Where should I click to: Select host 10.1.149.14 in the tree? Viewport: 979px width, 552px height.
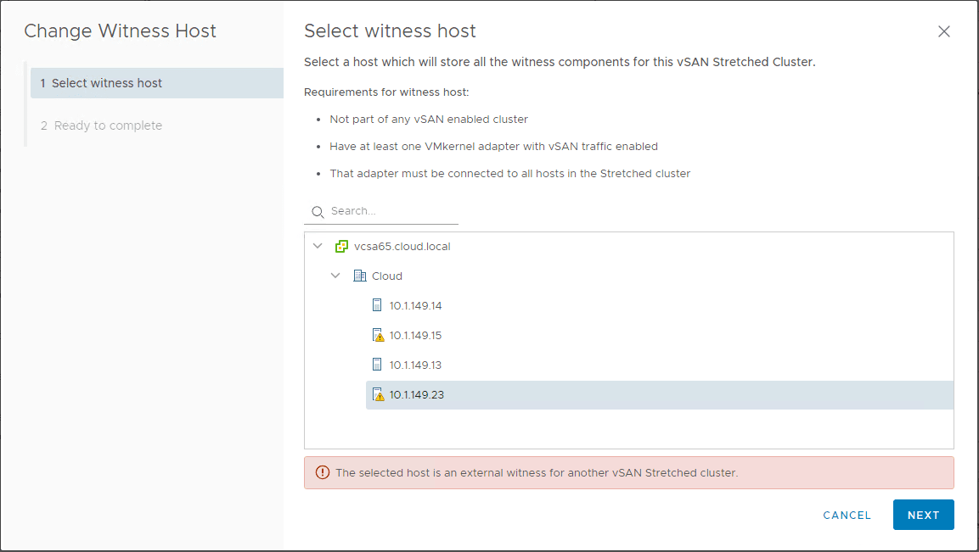(x=415, y=305)
